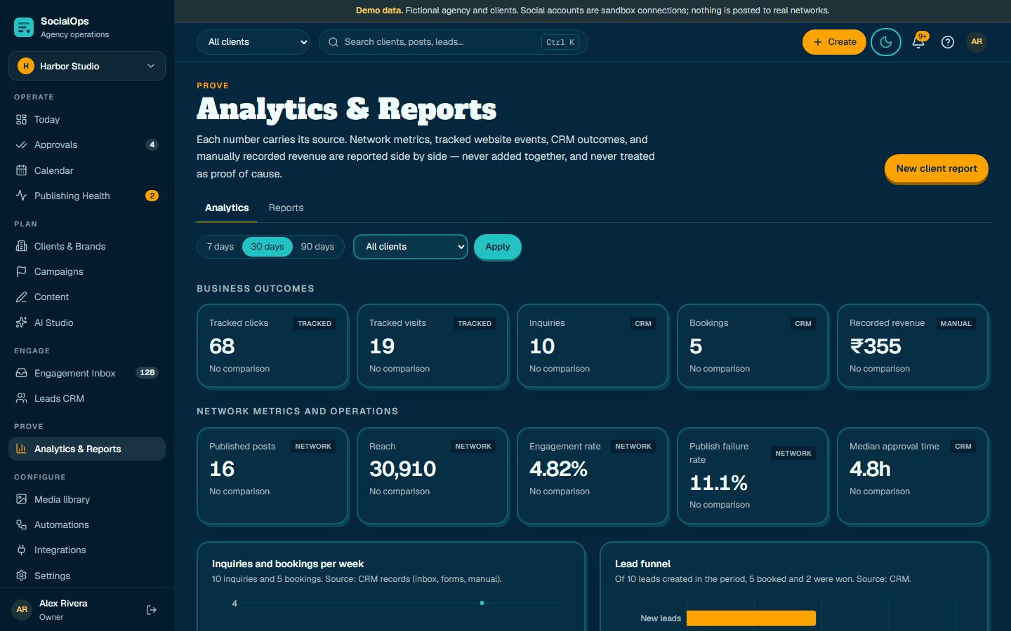
Task: Open Integrations plug icon
Action: [x=22, y=550]
